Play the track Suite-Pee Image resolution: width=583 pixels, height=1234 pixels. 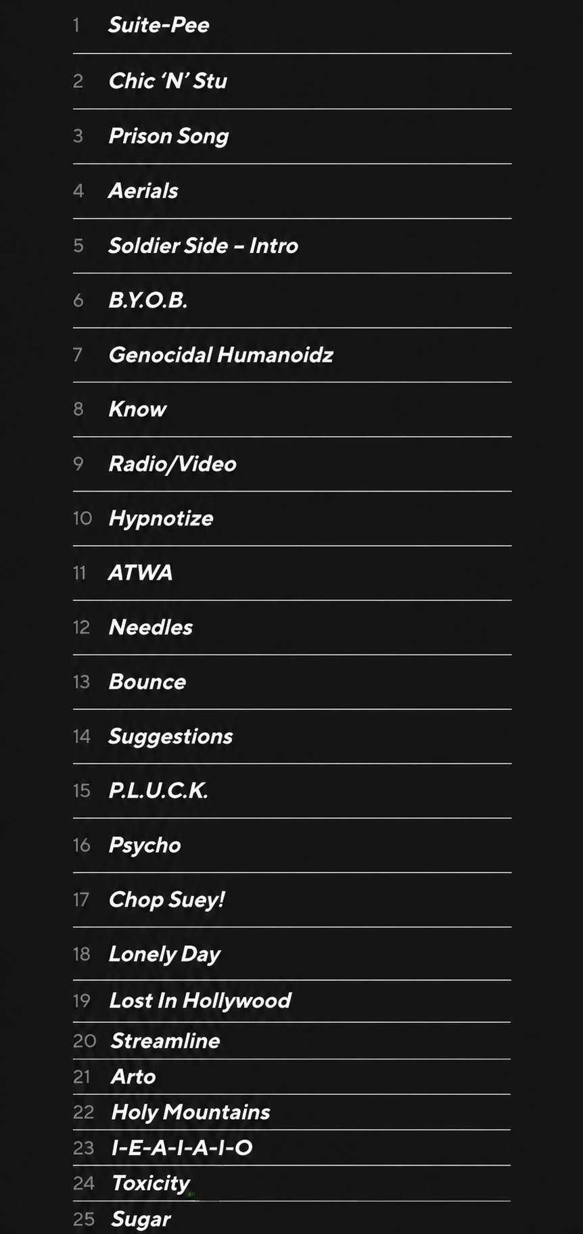pyautogui.click(x=291, y=26)
